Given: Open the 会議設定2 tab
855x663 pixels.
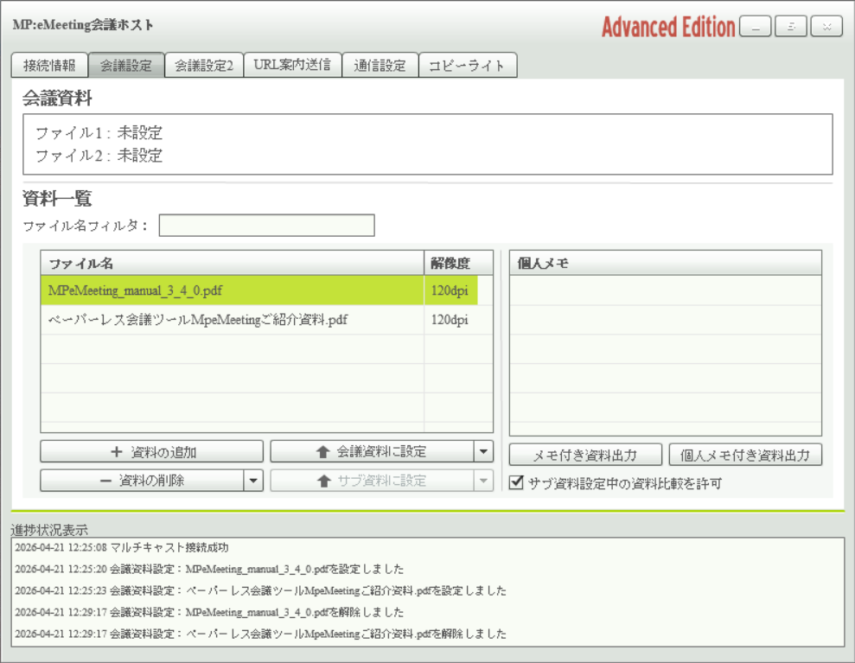Looking at the screenshot, I should [x=203, y=66].
